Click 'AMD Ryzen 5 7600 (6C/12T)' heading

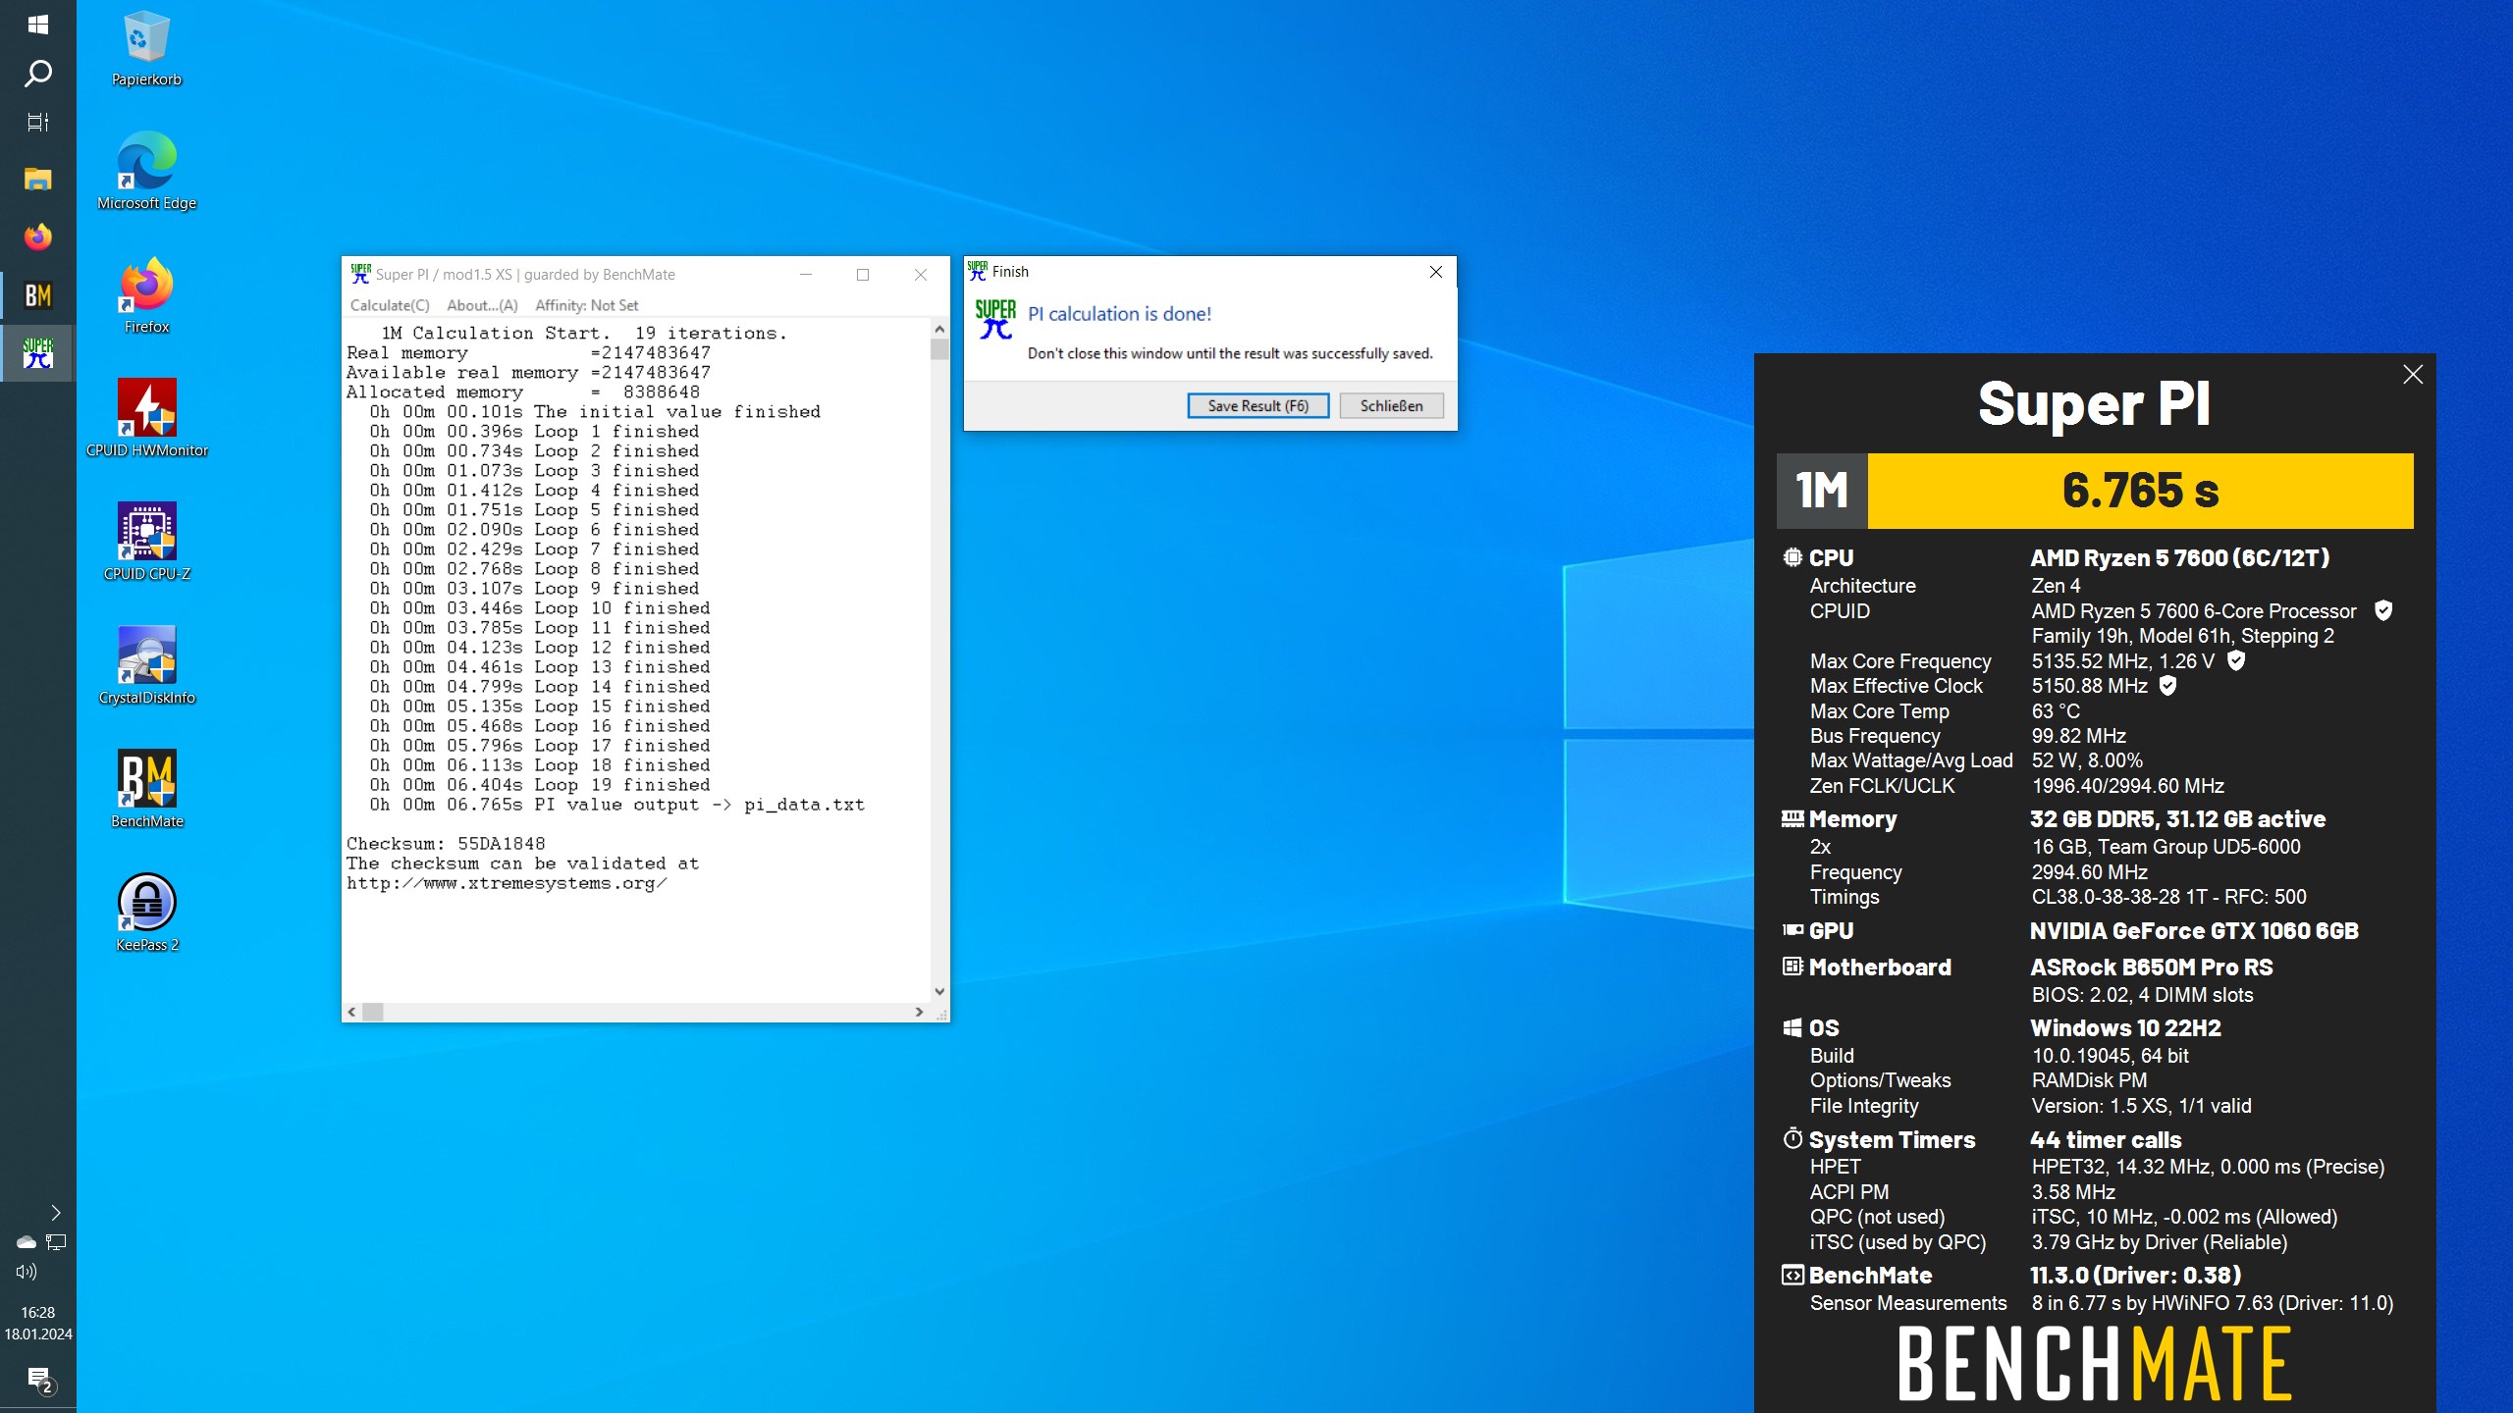2179,557
